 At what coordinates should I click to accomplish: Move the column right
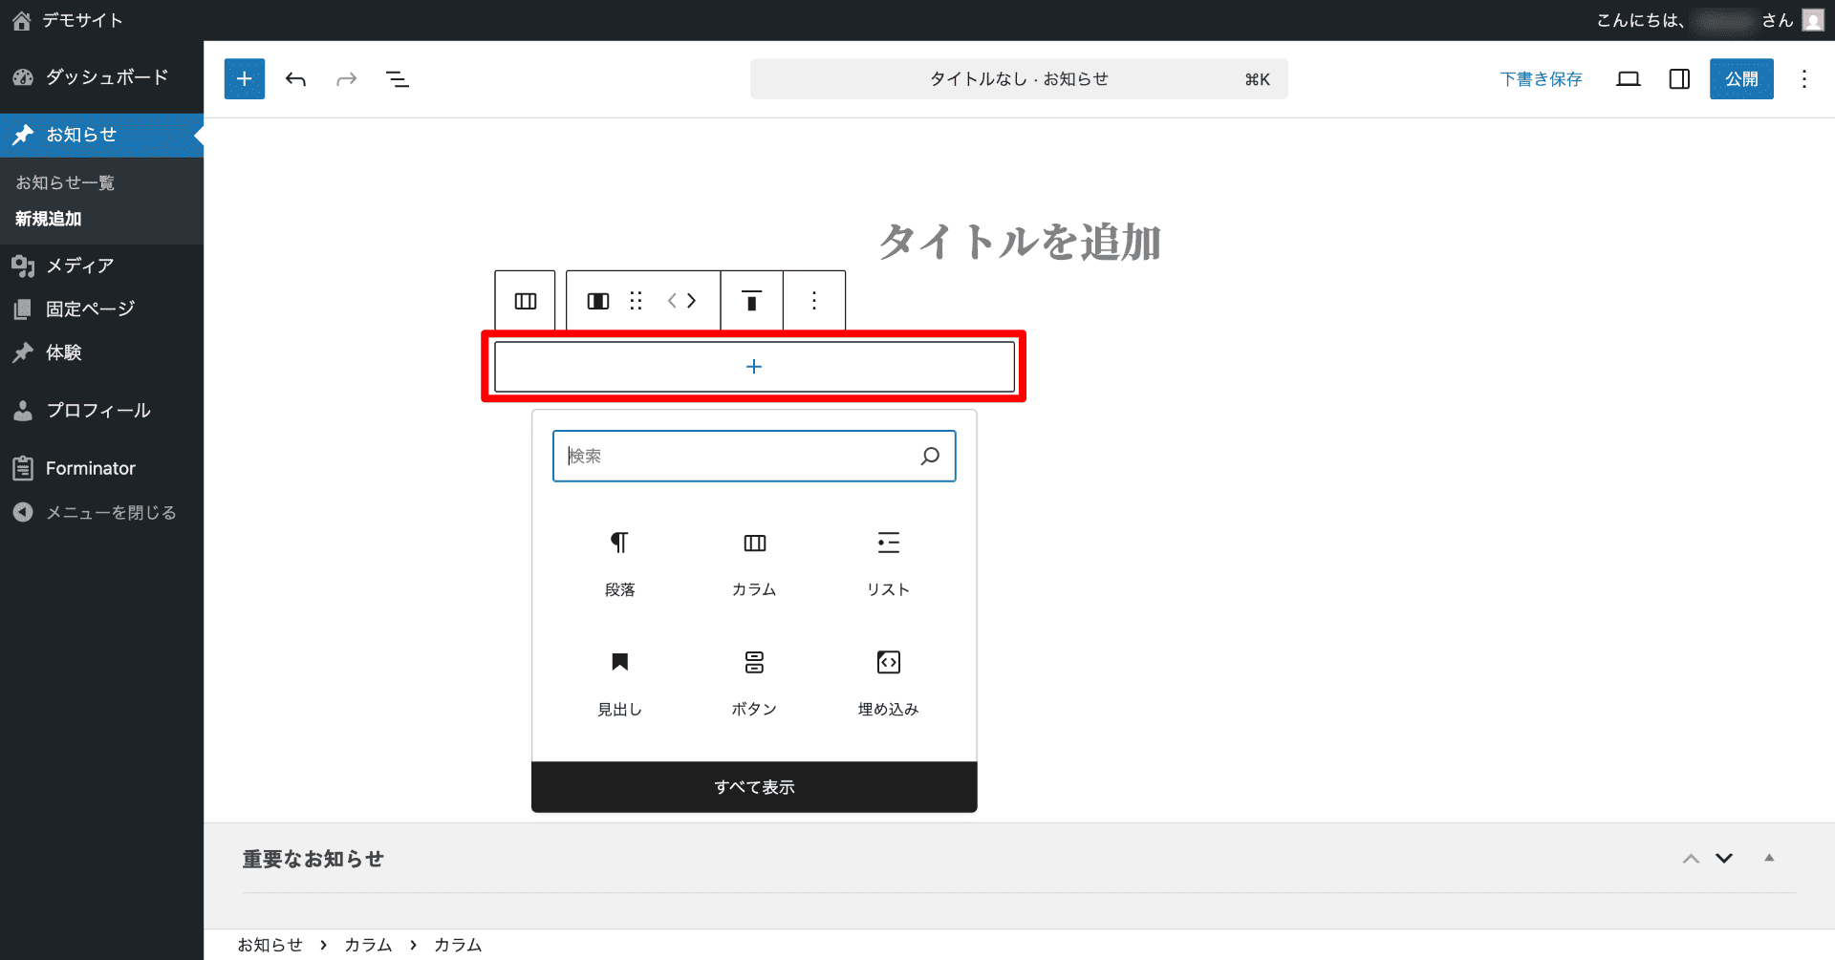pos(692,301)
